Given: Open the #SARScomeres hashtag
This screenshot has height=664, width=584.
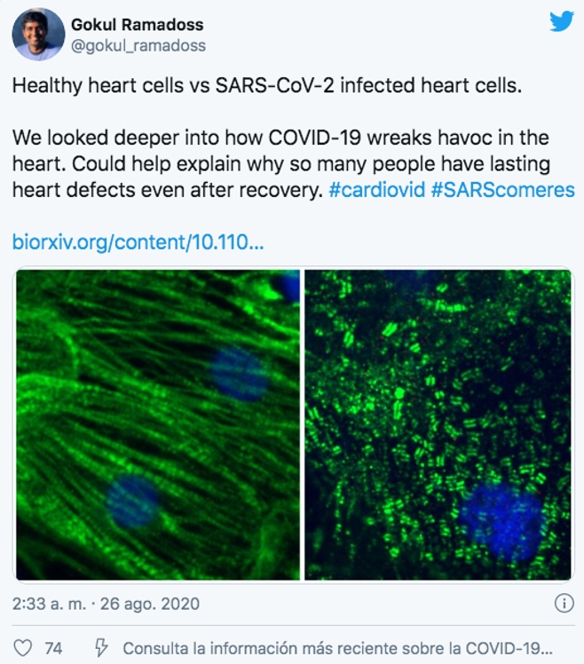Looking at the screenshot, I should 502,190.
